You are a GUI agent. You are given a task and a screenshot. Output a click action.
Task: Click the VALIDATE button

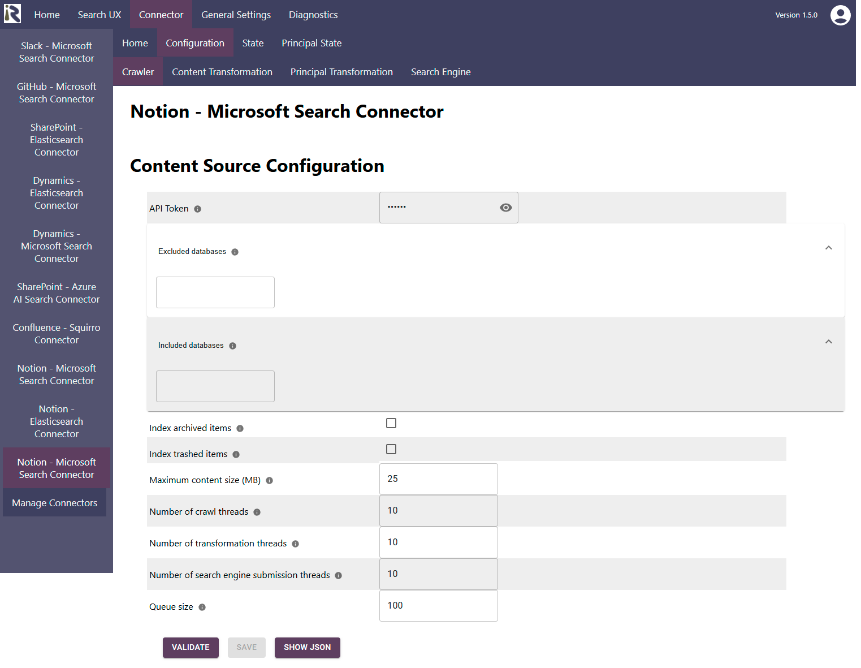pos(191,648)
